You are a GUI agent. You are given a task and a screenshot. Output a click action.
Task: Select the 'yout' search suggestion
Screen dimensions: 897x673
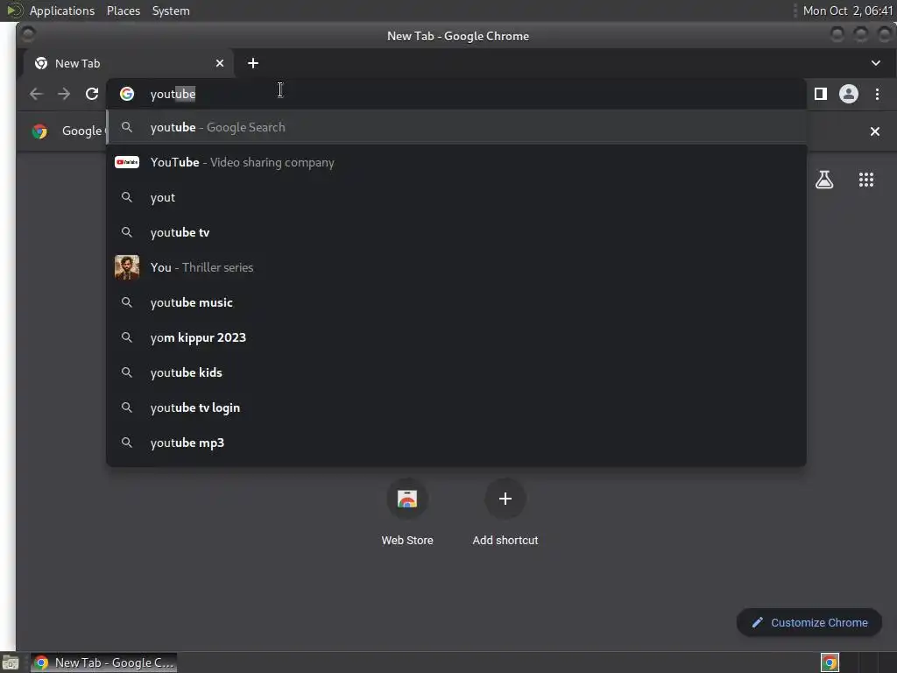point(456,197)
